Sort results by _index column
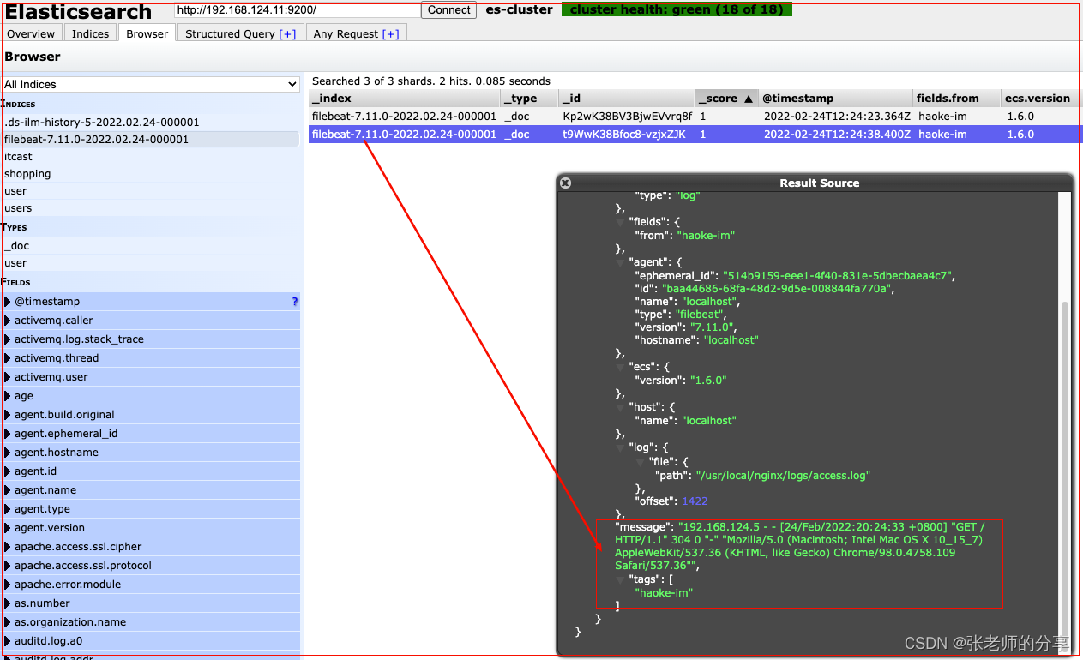Viewport: 1083px width, 660px height. click(404, 98)
